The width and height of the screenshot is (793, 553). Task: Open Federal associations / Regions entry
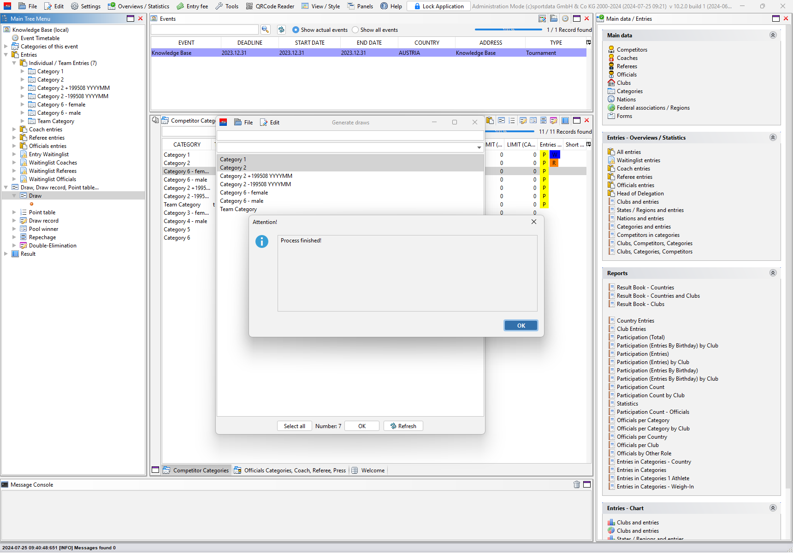click(653, 108)
